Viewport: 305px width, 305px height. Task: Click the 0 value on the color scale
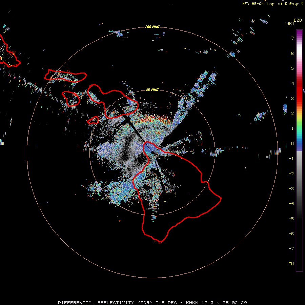[x=292, y=144]
